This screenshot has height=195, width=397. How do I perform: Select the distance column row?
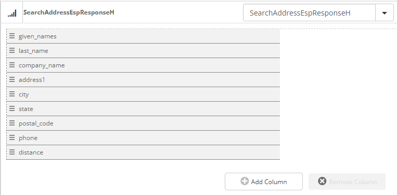143,152
